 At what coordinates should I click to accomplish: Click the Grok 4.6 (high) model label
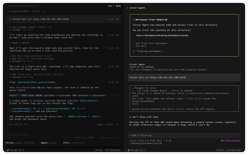point(85,138)
